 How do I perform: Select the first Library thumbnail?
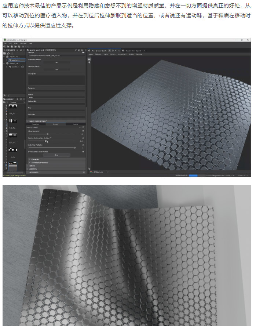(x=13, y=106)
